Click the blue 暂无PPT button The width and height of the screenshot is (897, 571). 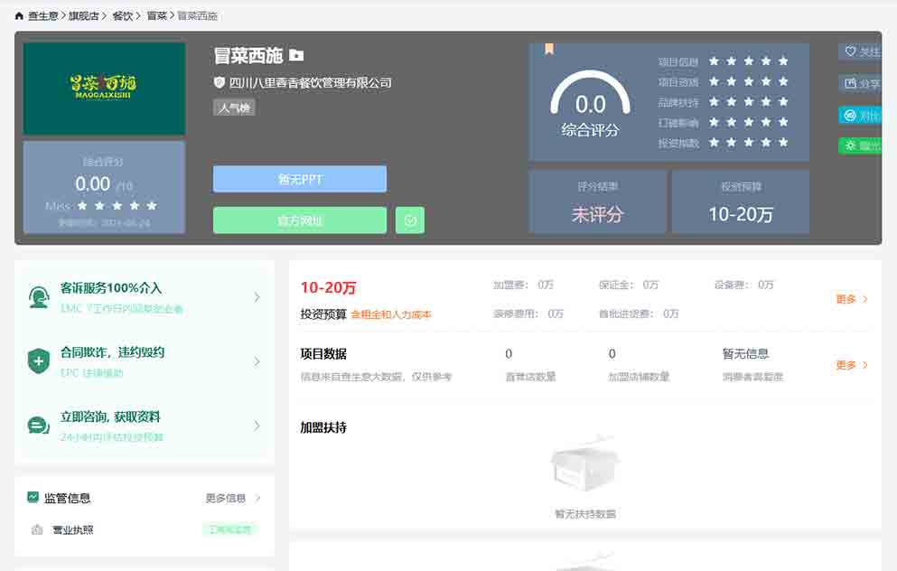point(300,179)
